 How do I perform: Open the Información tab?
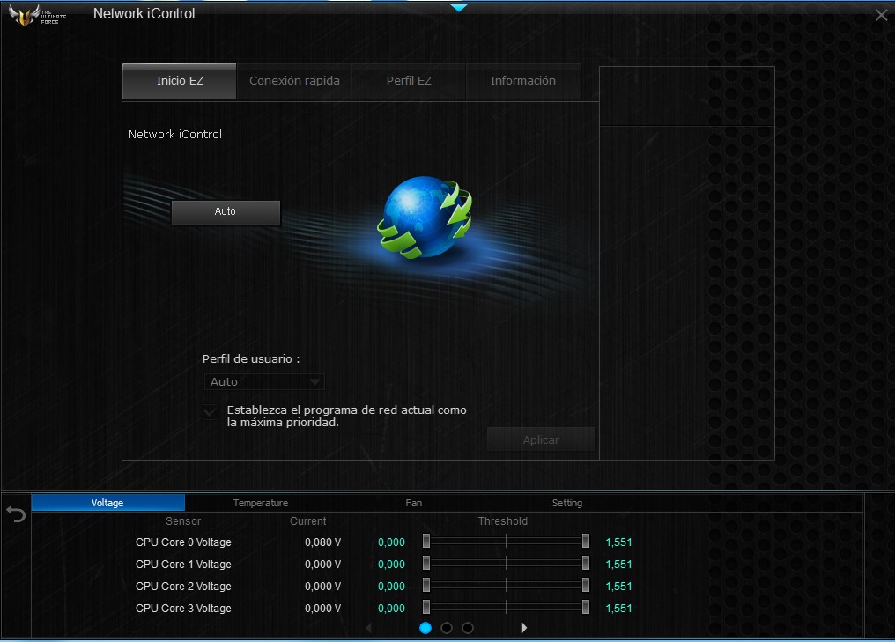tap(523, 81)
